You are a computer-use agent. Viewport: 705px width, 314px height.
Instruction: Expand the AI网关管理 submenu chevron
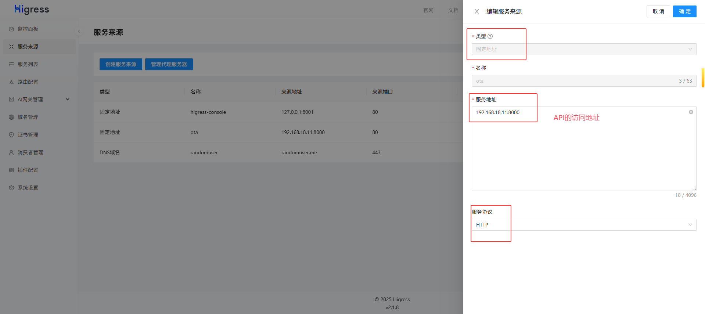tap(68, 99)
